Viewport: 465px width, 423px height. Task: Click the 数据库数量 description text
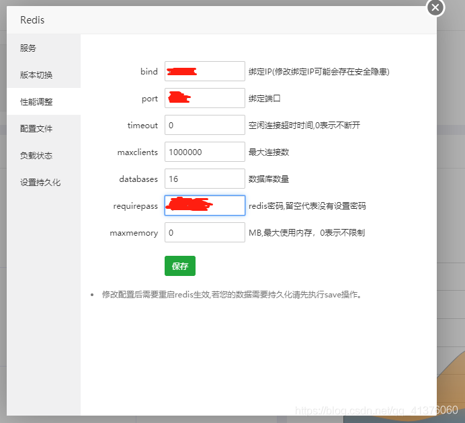point(269,179)
